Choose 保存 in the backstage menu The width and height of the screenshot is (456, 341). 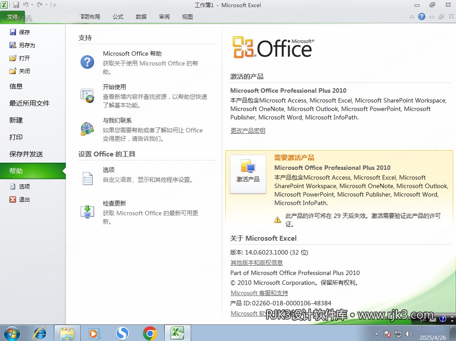(20, 32)
